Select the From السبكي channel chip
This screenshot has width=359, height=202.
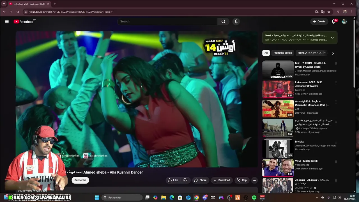pos(311,53)
